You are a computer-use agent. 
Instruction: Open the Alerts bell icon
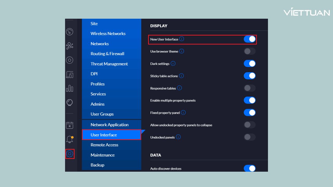(x=69, y=139)
